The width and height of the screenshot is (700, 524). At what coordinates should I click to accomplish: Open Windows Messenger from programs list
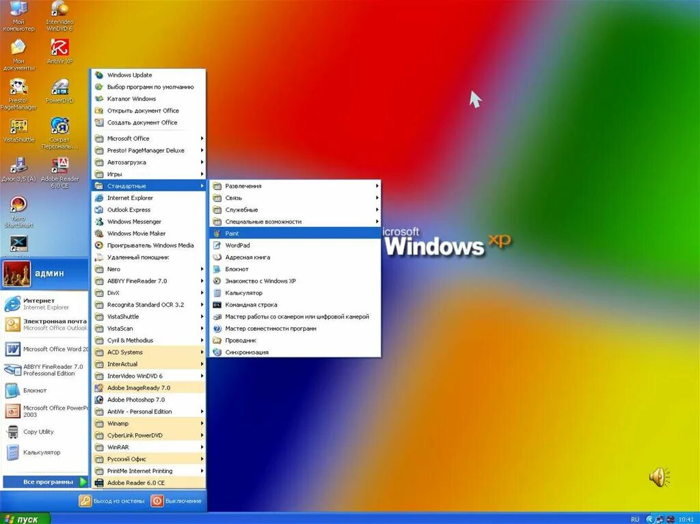148,221
